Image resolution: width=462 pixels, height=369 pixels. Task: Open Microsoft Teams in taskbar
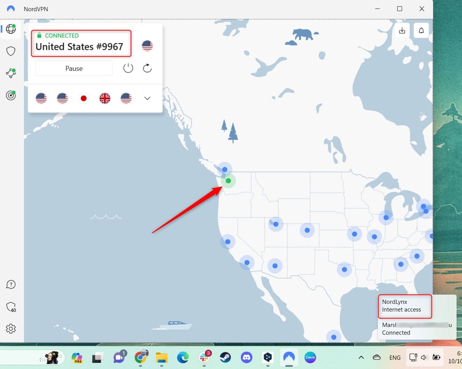click(119, 357)
